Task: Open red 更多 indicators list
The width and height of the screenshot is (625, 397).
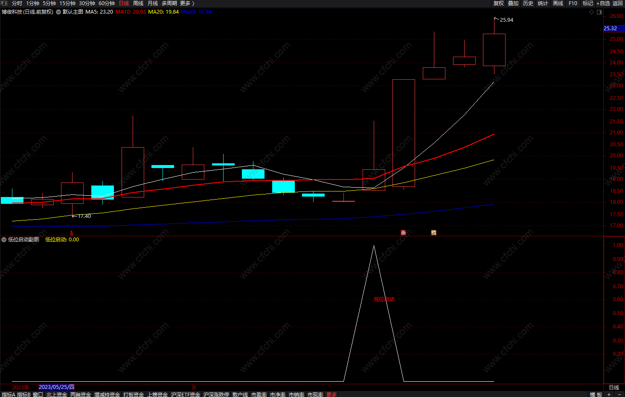Action: coord(331,394)
